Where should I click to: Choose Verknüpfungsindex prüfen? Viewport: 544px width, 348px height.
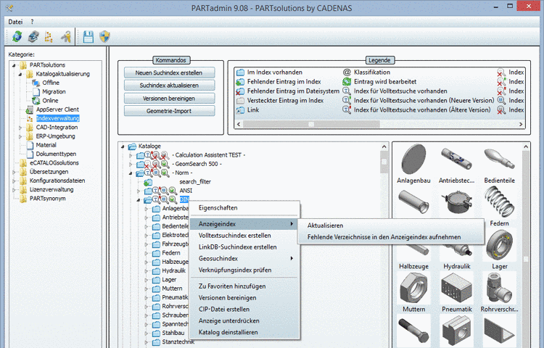(x=244, y=270)
